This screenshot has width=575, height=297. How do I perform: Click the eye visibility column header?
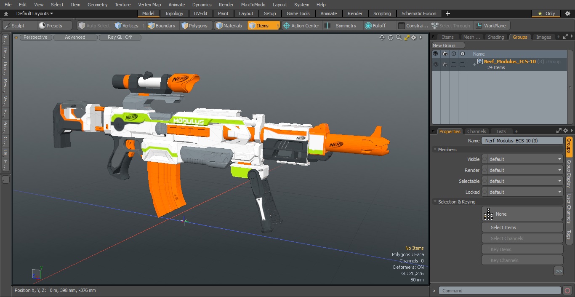click(436, 54)
